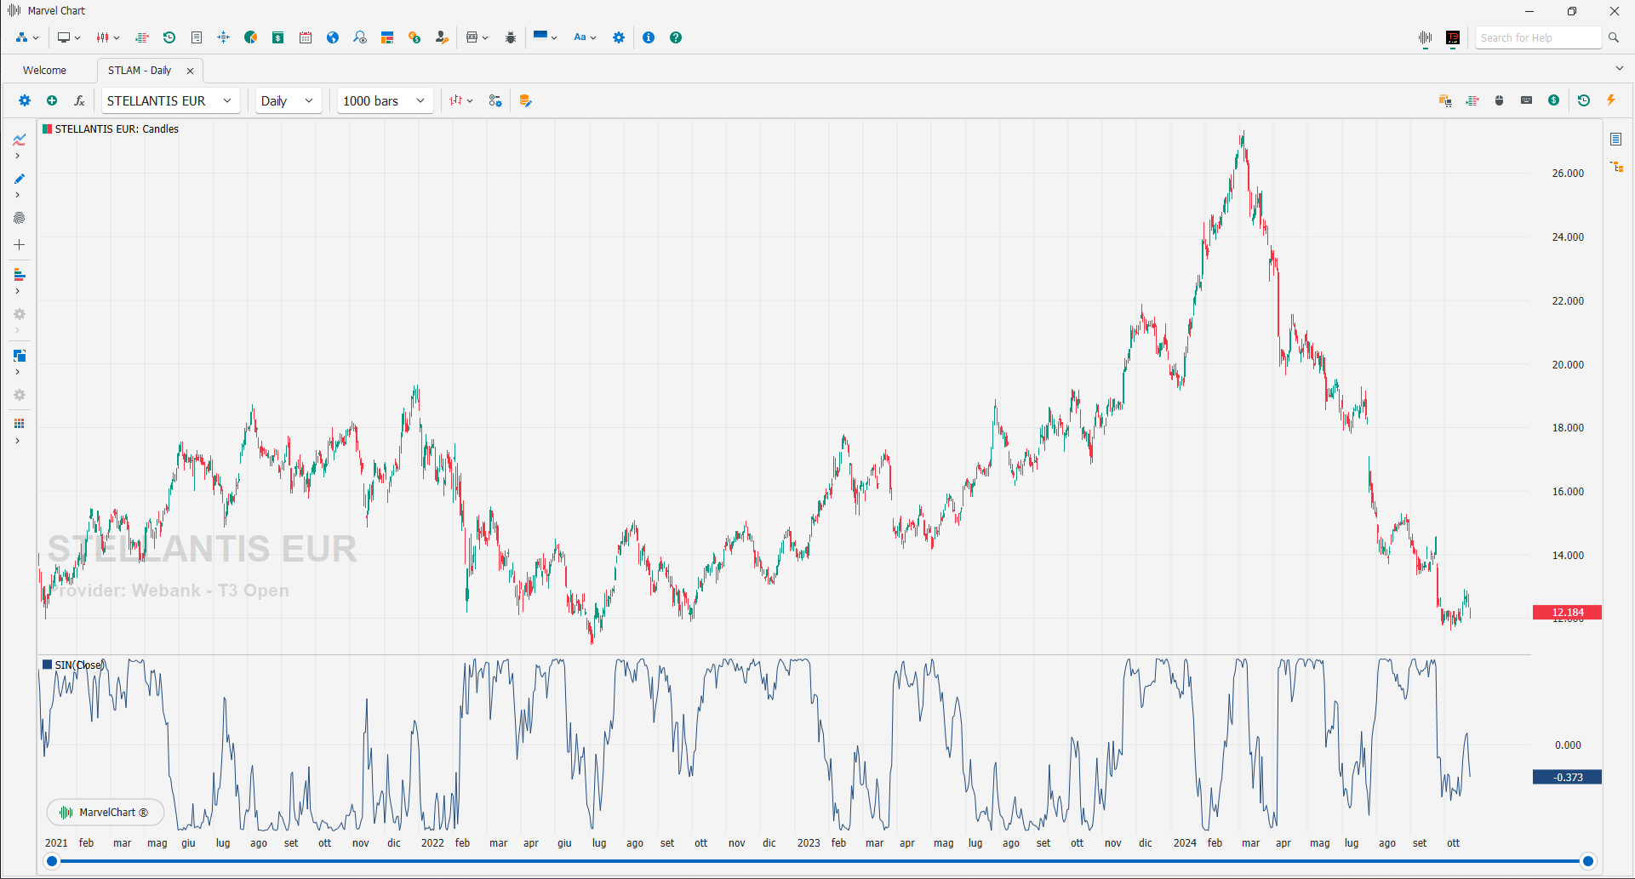The image size is (1635, 879).
Task: Select the horizontal bars tool in sidebar
Action: point(19,275)
